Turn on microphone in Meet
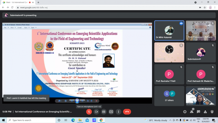218x123 pixels. tap(89, 112)
